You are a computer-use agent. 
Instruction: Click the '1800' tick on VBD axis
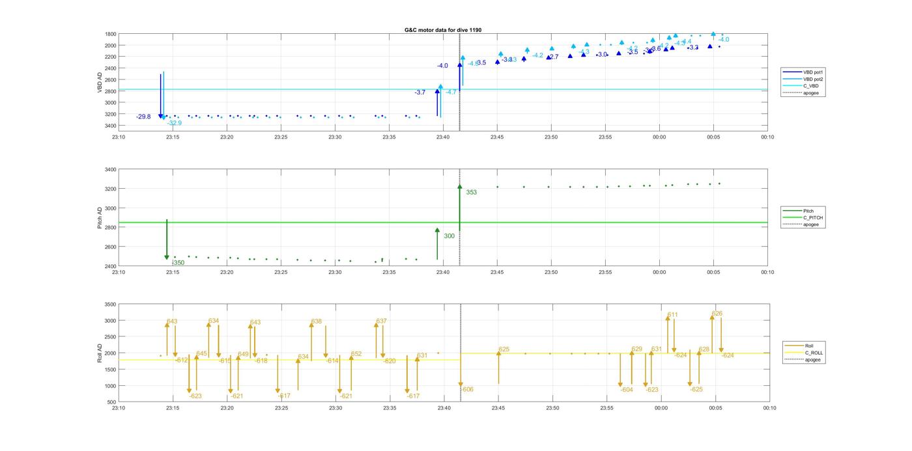pyautogui.click(x=111, y=34)
